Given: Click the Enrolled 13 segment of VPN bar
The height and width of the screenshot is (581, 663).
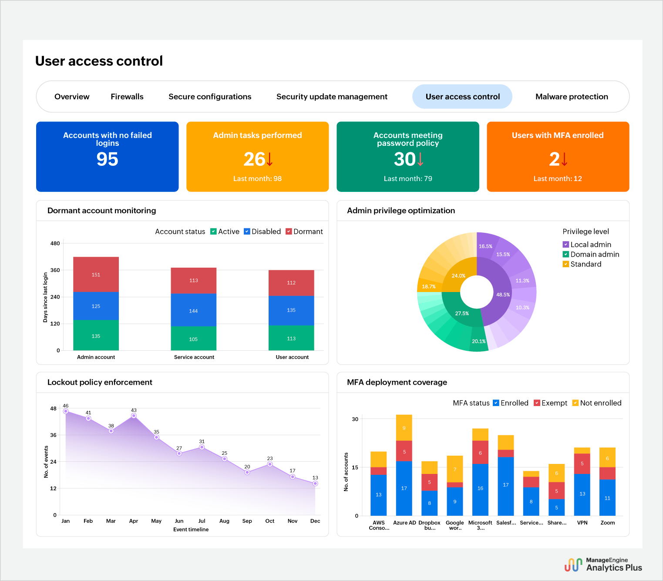Looking at the screenshot, I should point(582,495).
